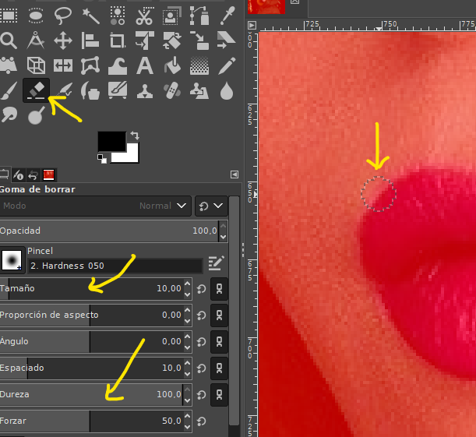Switch to the Images tab with red thumbnail

48,174
